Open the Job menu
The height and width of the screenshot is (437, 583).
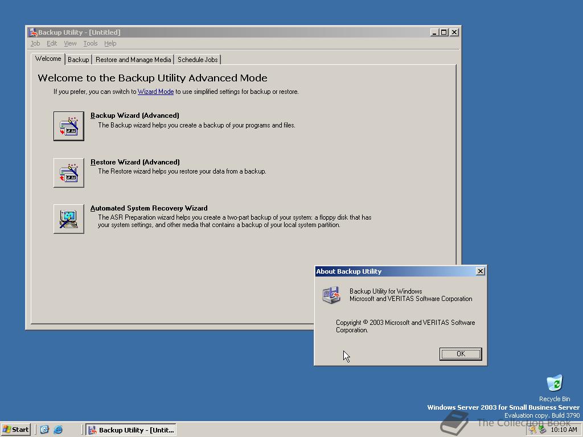(x=35, y=43)
